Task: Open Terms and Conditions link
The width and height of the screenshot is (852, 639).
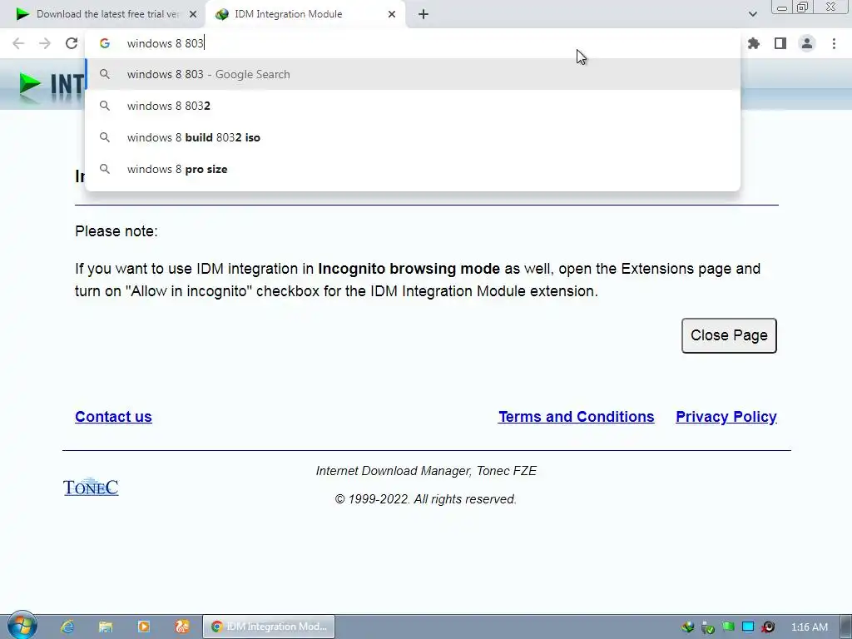Action: (x=576, y=417)
